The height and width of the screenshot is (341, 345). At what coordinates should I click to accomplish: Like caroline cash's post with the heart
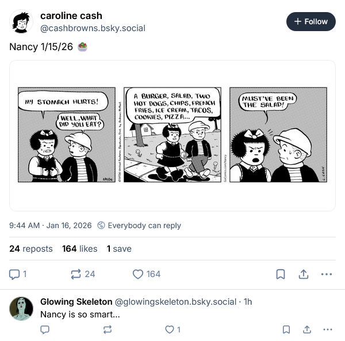(x=138, y=274)
